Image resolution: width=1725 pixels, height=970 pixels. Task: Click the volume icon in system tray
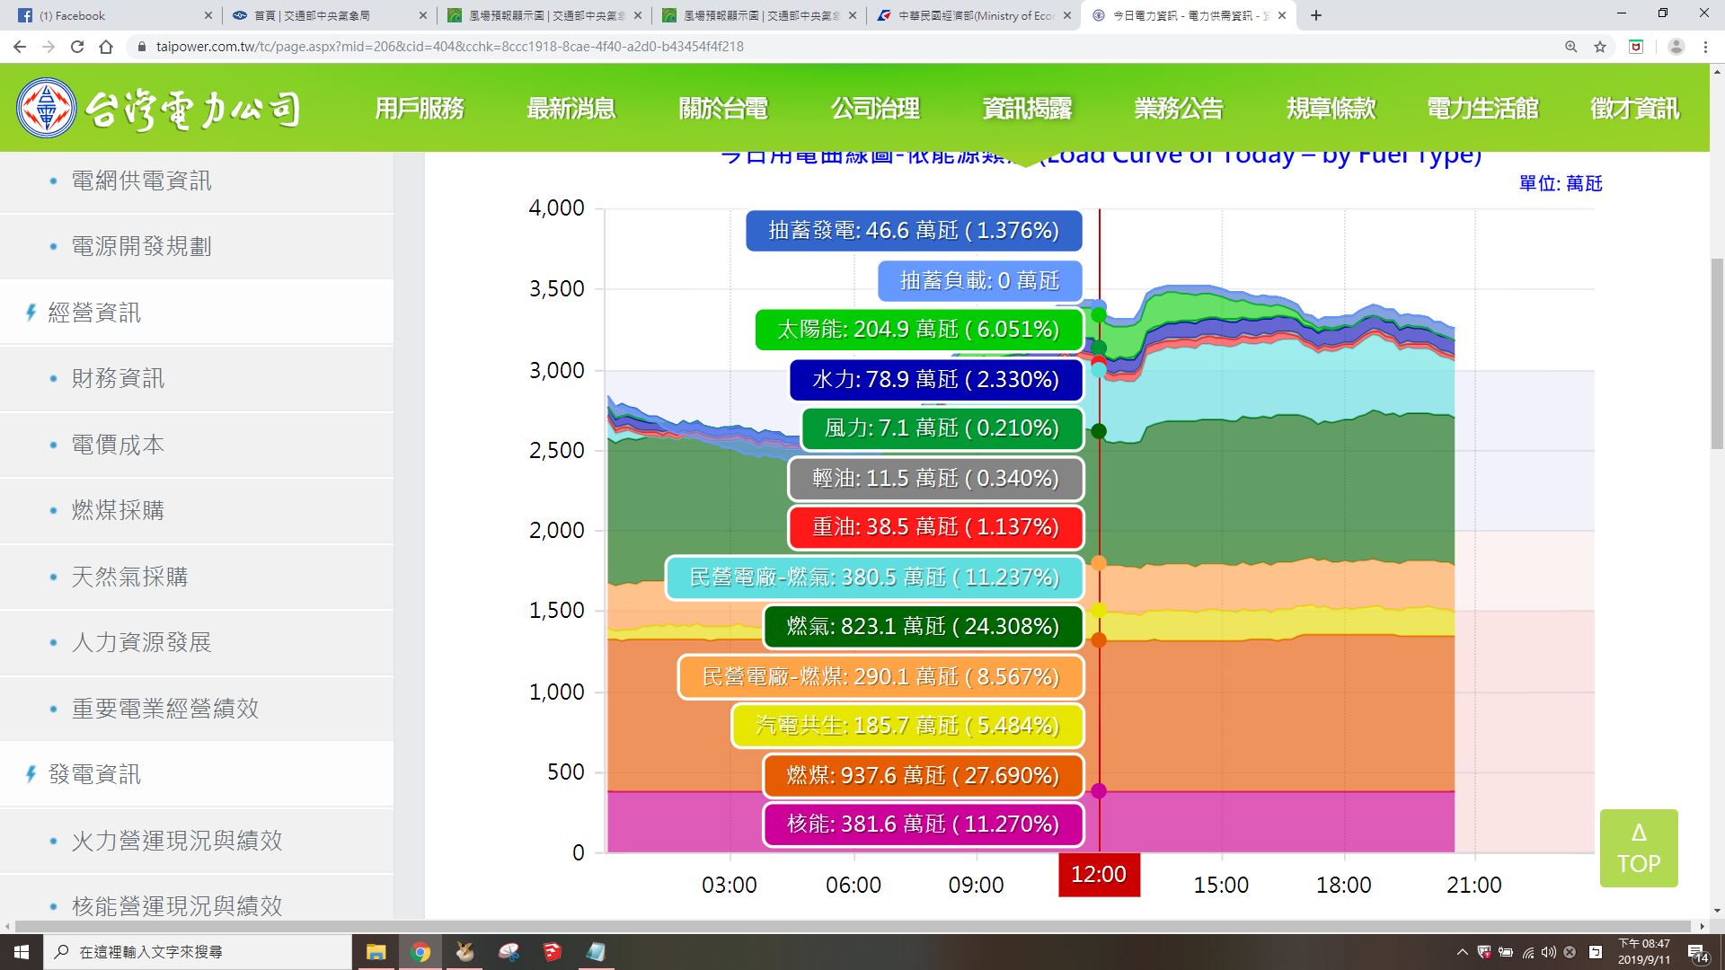coord(1548,952)
